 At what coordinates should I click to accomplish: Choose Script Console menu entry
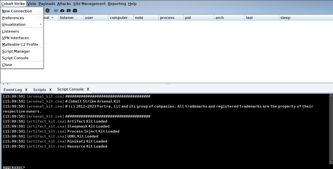click(x=22, y=58)
